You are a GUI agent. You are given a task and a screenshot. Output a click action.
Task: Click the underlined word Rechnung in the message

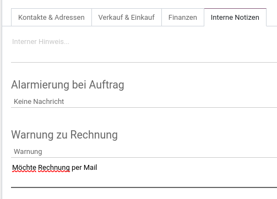click(54, 168)
